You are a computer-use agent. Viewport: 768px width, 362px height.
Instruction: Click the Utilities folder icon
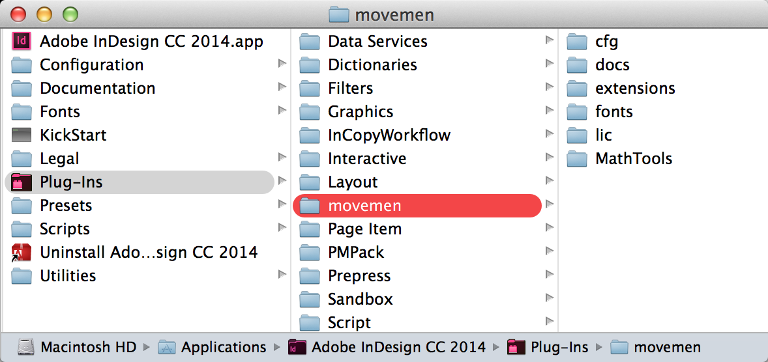coord(21,276)
